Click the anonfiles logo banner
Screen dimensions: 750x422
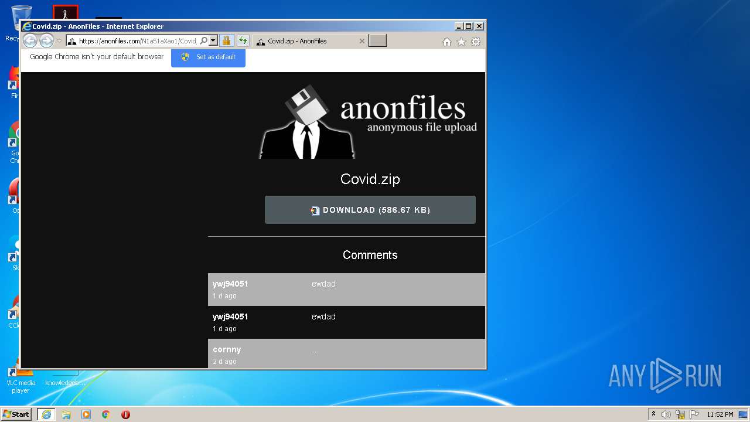pyautogui.click(x=369, y=122)
